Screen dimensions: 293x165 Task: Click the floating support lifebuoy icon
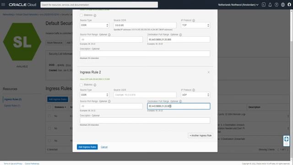click(286, 139)
